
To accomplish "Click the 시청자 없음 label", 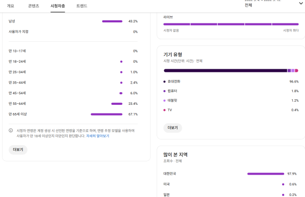I will pyautogui.click(x=171, y=31).
